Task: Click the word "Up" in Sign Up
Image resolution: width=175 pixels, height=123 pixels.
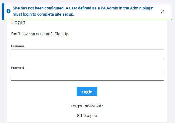Action: pos(66,34)
